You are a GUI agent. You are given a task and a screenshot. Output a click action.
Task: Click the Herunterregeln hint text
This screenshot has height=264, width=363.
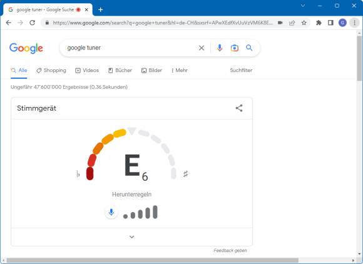tap(131, 195)
